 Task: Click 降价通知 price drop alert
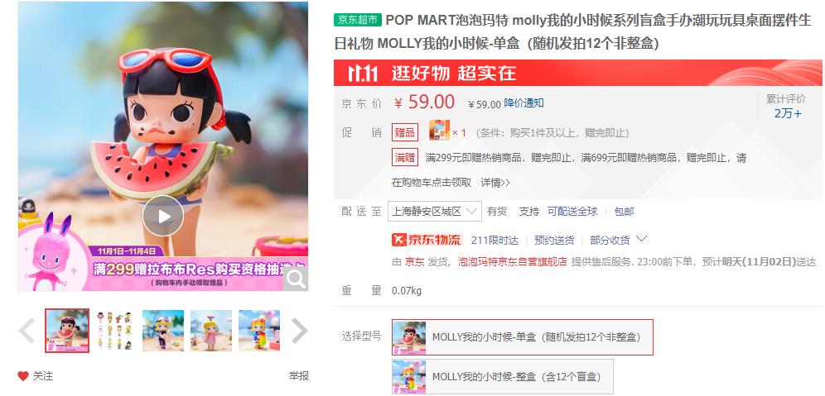[x=524, y=103]
